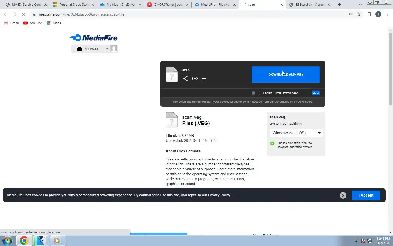Open Maps bookmark
The height and width of the screenshot is (246, 393).
point(54,23)
